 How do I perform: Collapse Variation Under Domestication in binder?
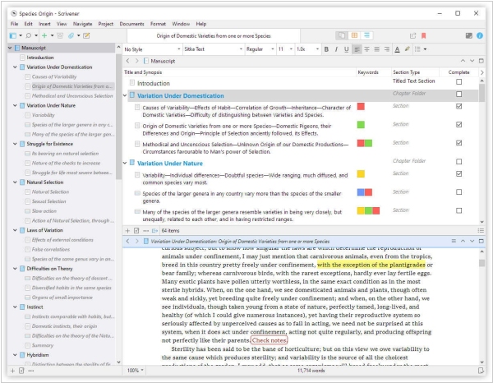pyautogui.click(x=15, y=67)
